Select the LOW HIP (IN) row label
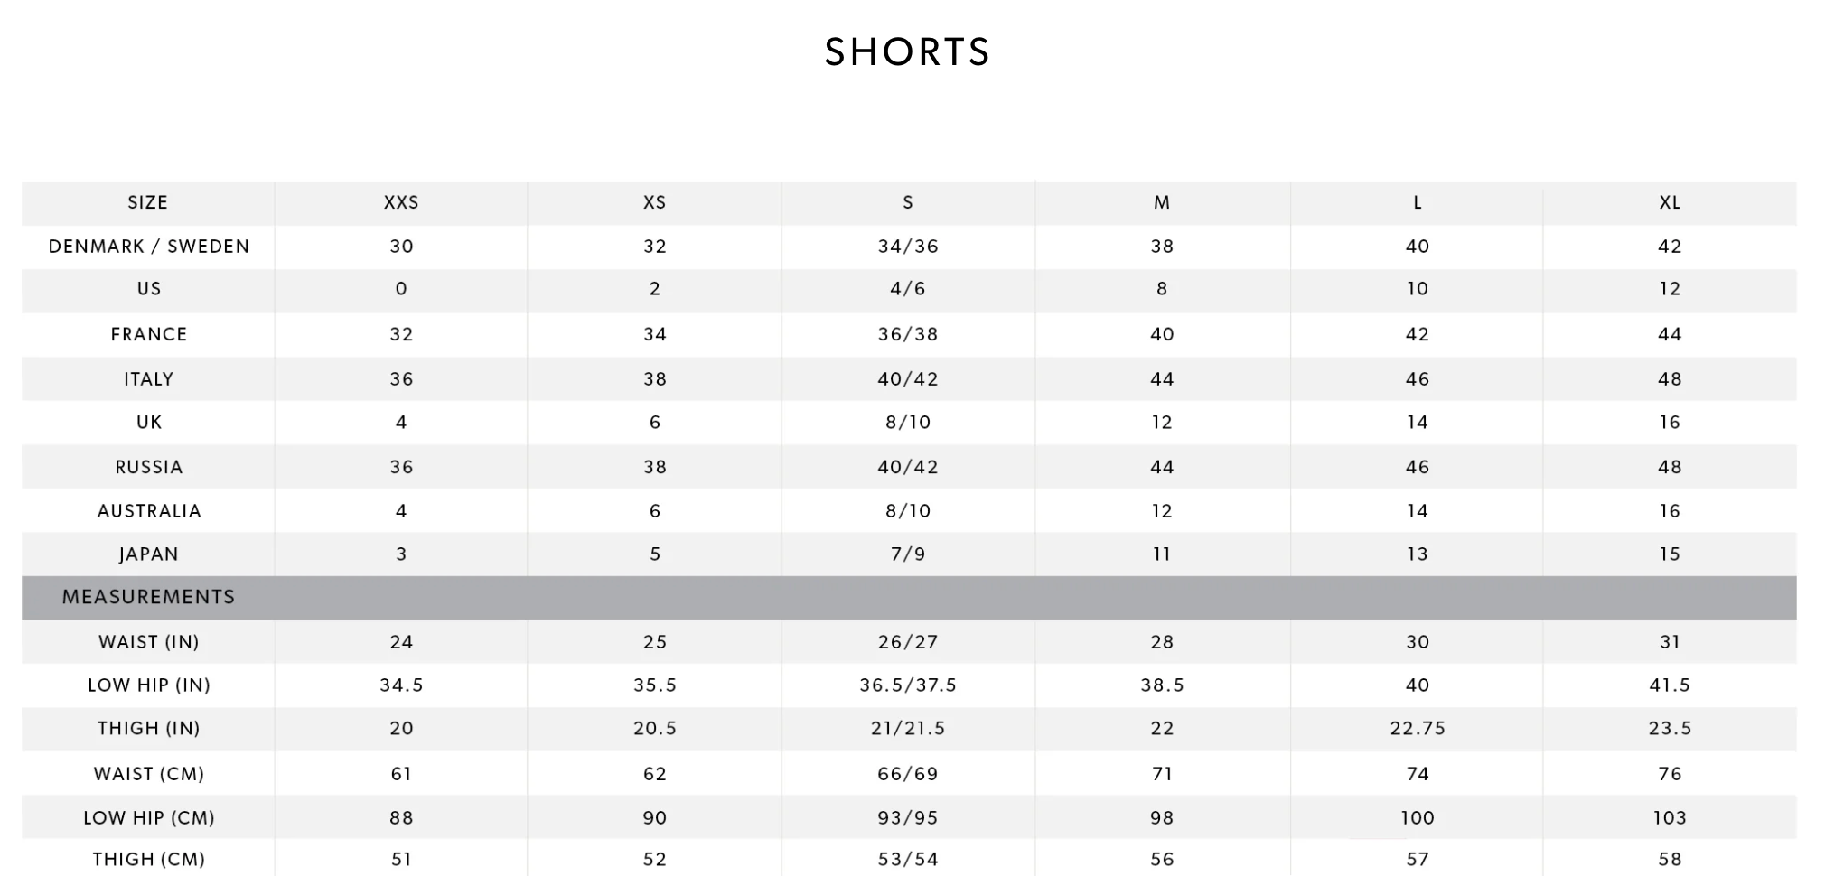Screen dimensions: 1825x876 click(x=149, y=685)
